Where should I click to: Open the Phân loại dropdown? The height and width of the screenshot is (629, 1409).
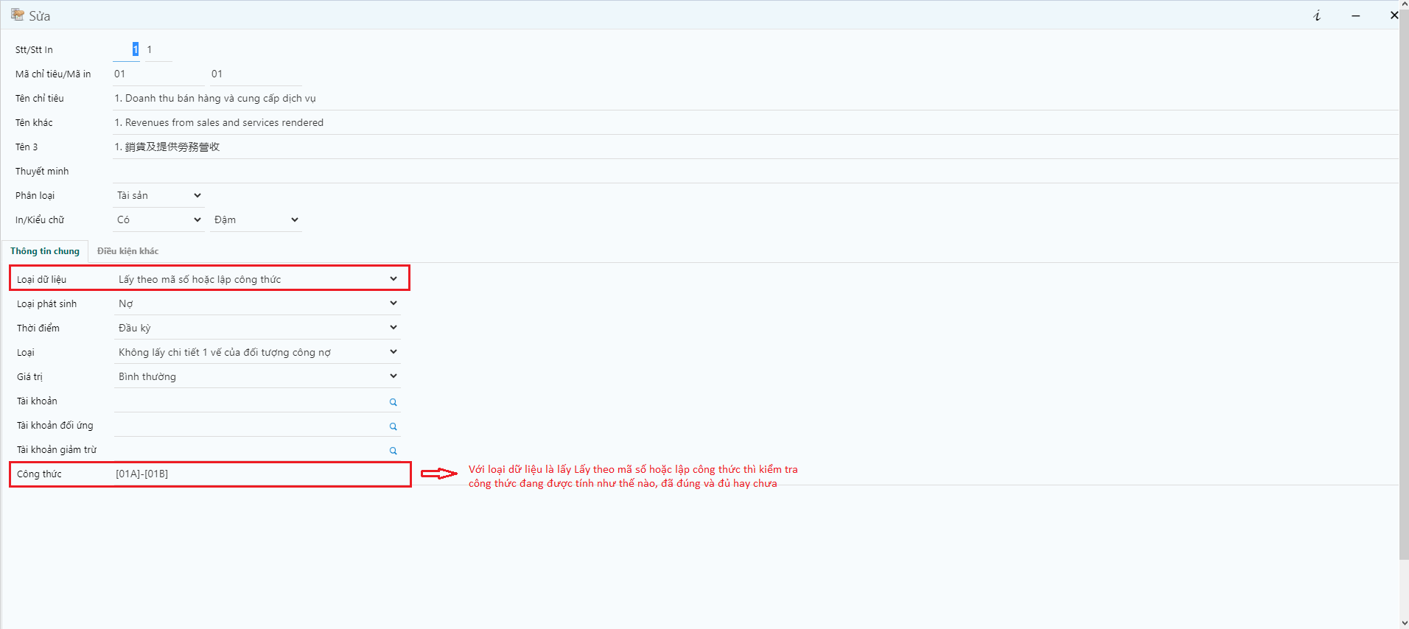(158, 195)
